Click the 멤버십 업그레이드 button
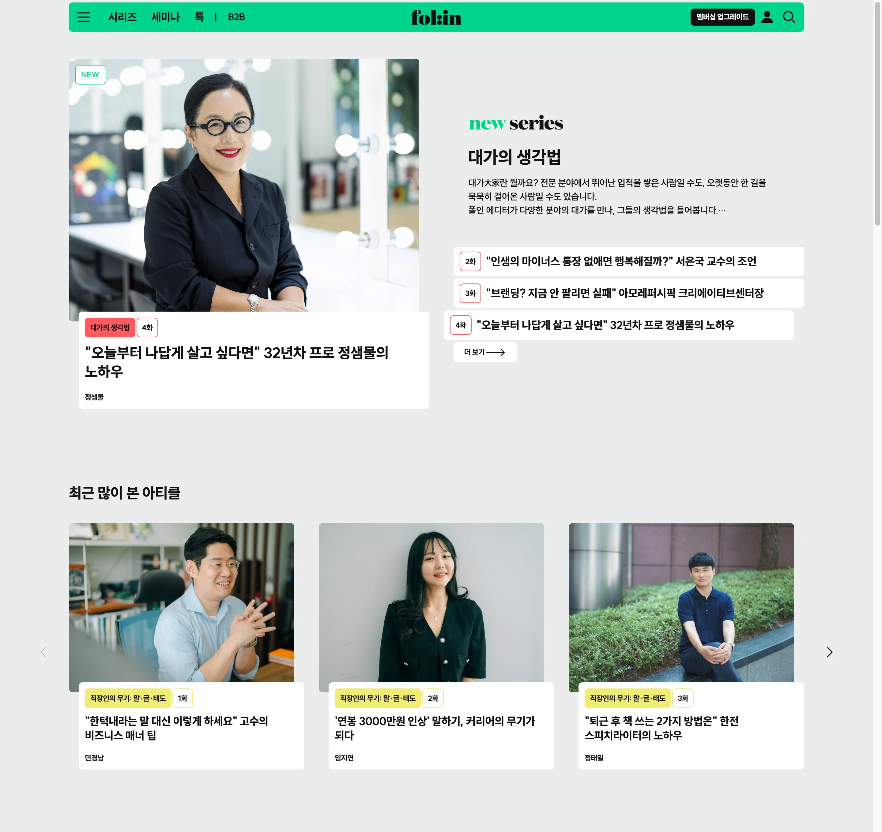 point(722,17)
